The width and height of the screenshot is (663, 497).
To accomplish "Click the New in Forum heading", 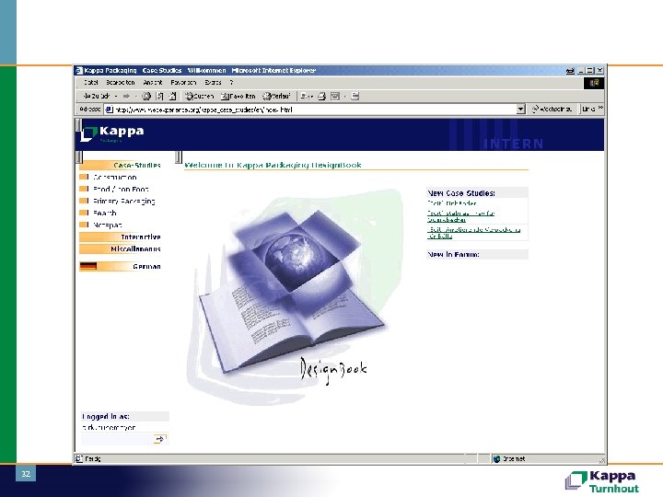I will tap(453, 254).
